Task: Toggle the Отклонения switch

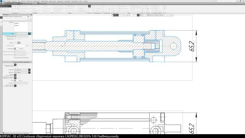Action: 16,49
